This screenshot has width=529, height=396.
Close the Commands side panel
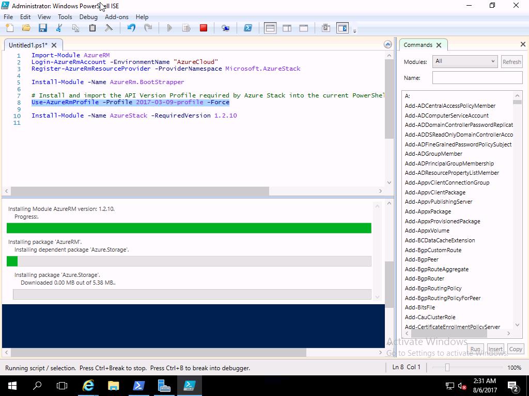(x=523, y=44)
